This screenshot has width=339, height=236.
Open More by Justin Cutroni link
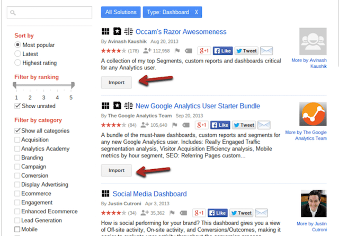(x=311, y=226)
